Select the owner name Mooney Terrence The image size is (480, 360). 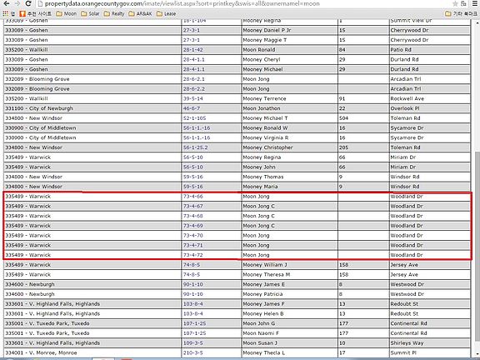pyautogui.click(x=264, y=98)
